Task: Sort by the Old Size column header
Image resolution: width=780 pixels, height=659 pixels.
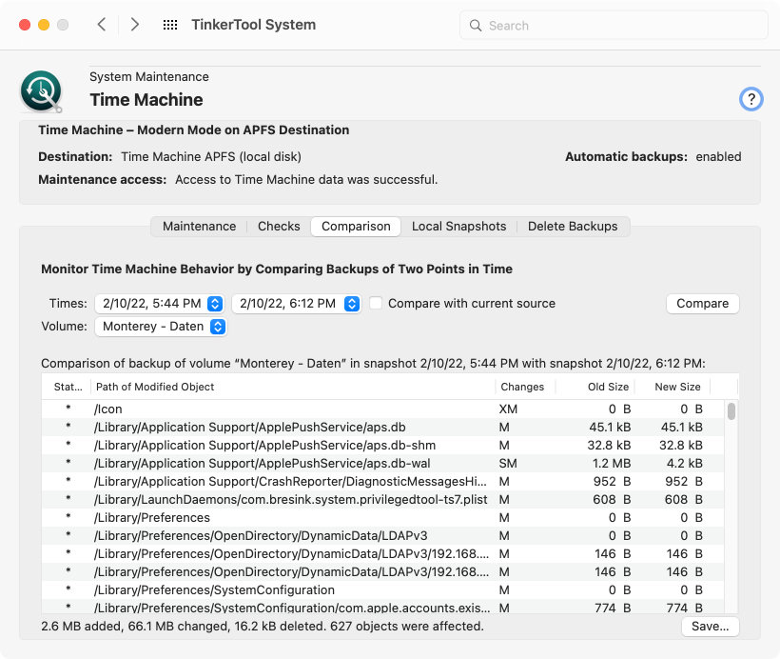Action: point(595,387)
